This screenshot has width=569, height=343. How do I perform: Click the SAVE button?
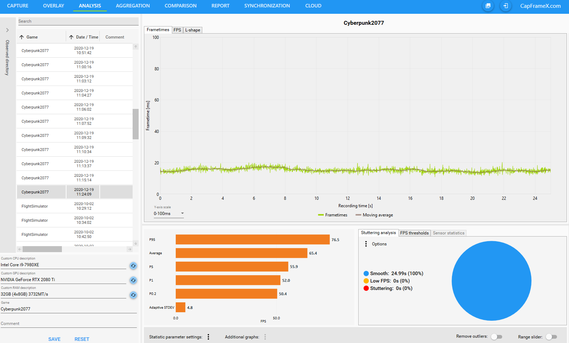pyautogui.click(x=54, y=339)
